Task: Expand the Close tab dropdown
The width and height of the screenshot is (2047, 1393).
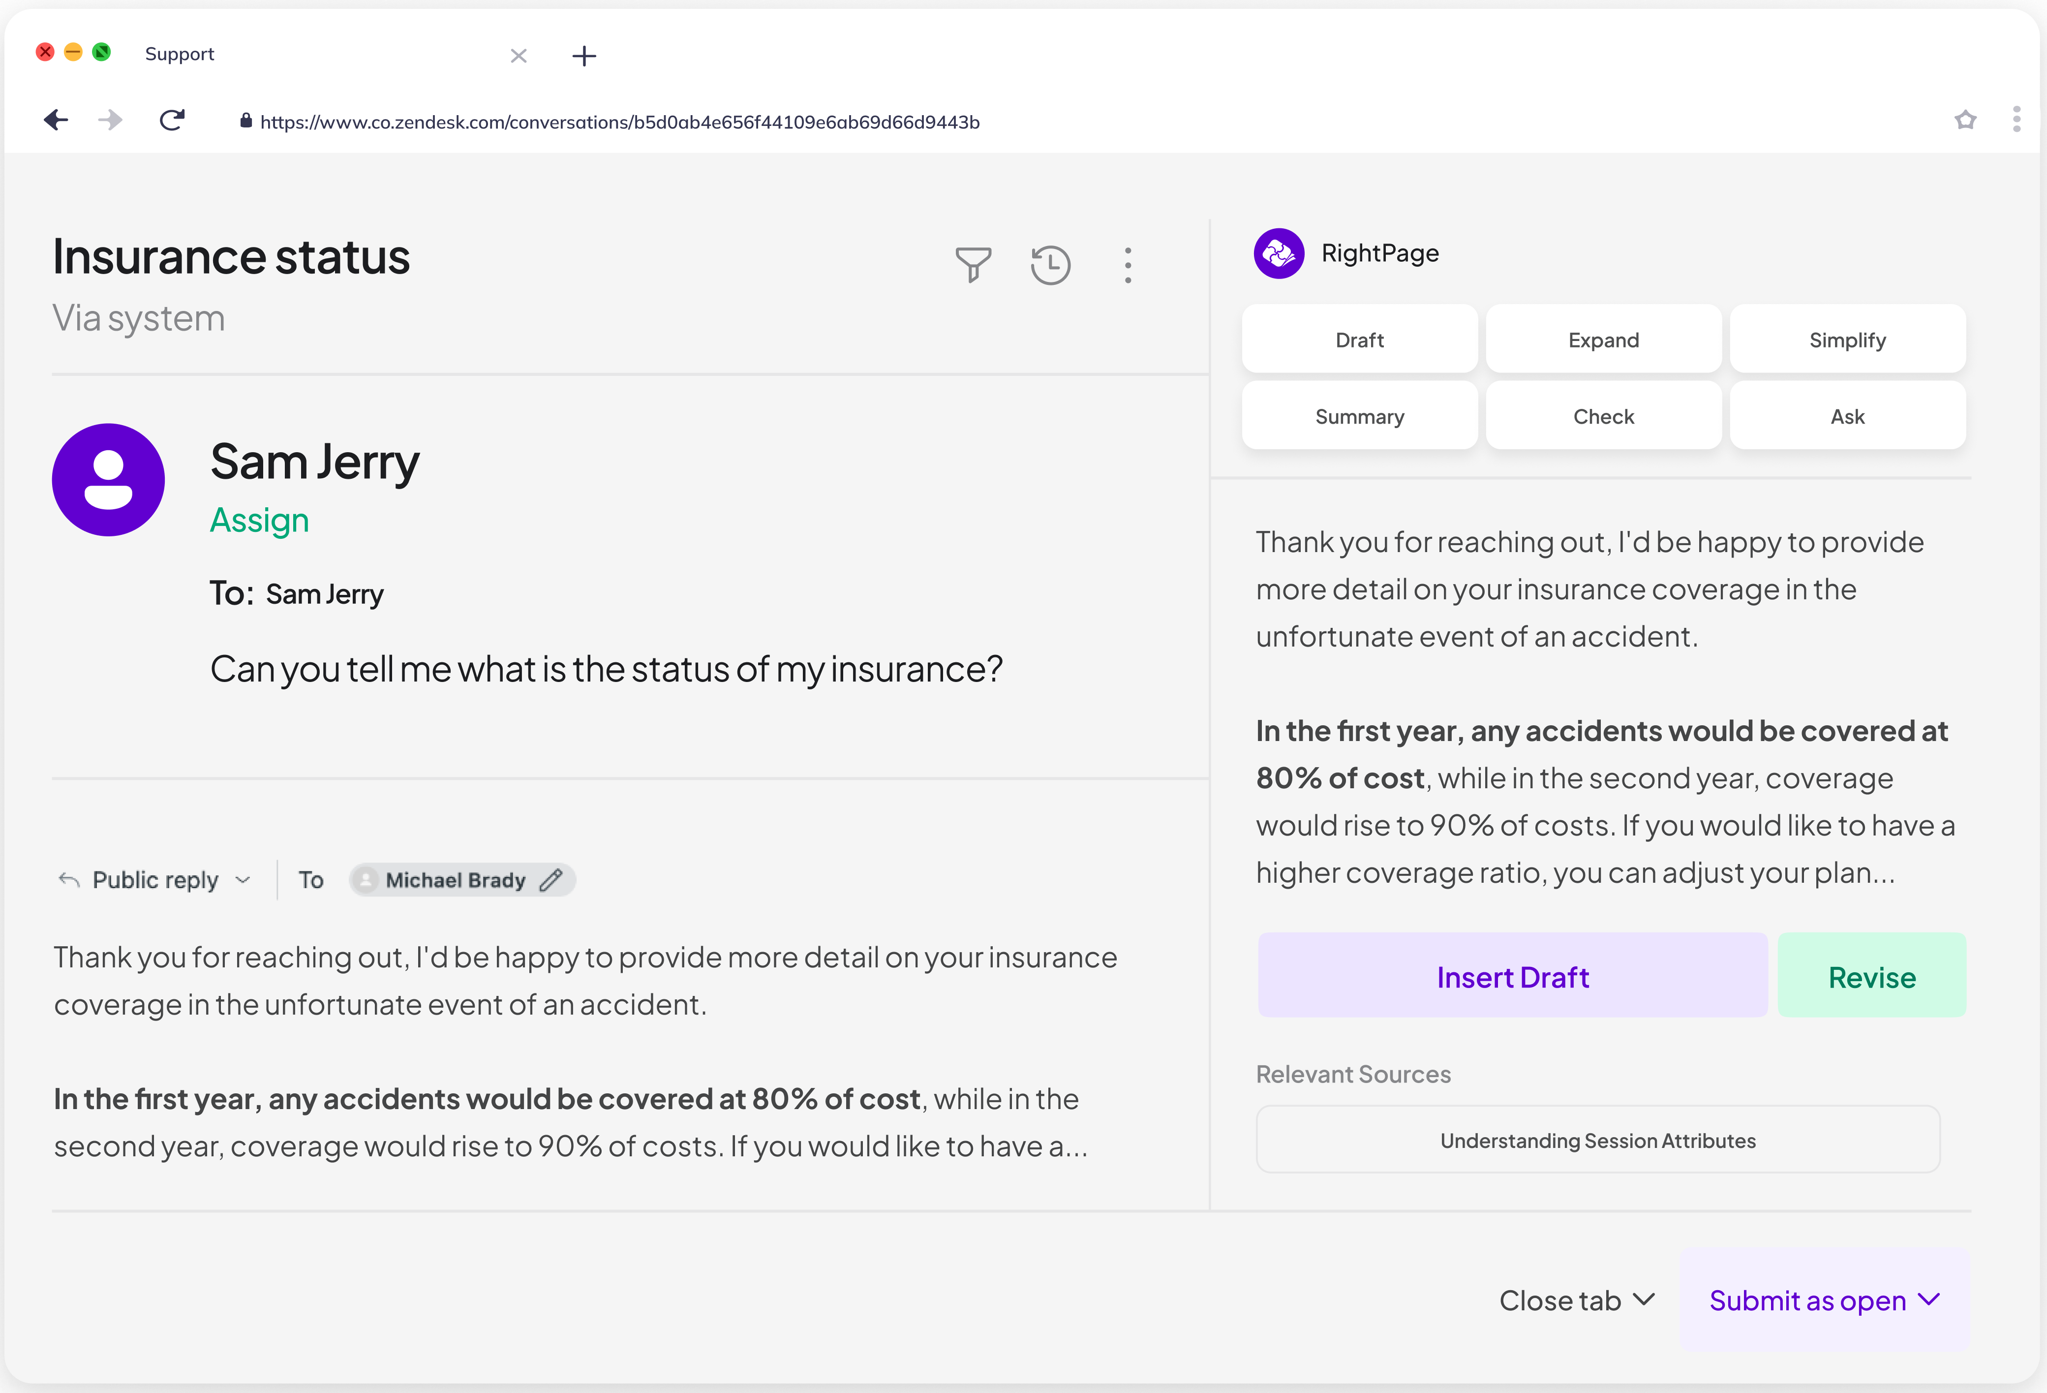Action: point(1577,1300)
